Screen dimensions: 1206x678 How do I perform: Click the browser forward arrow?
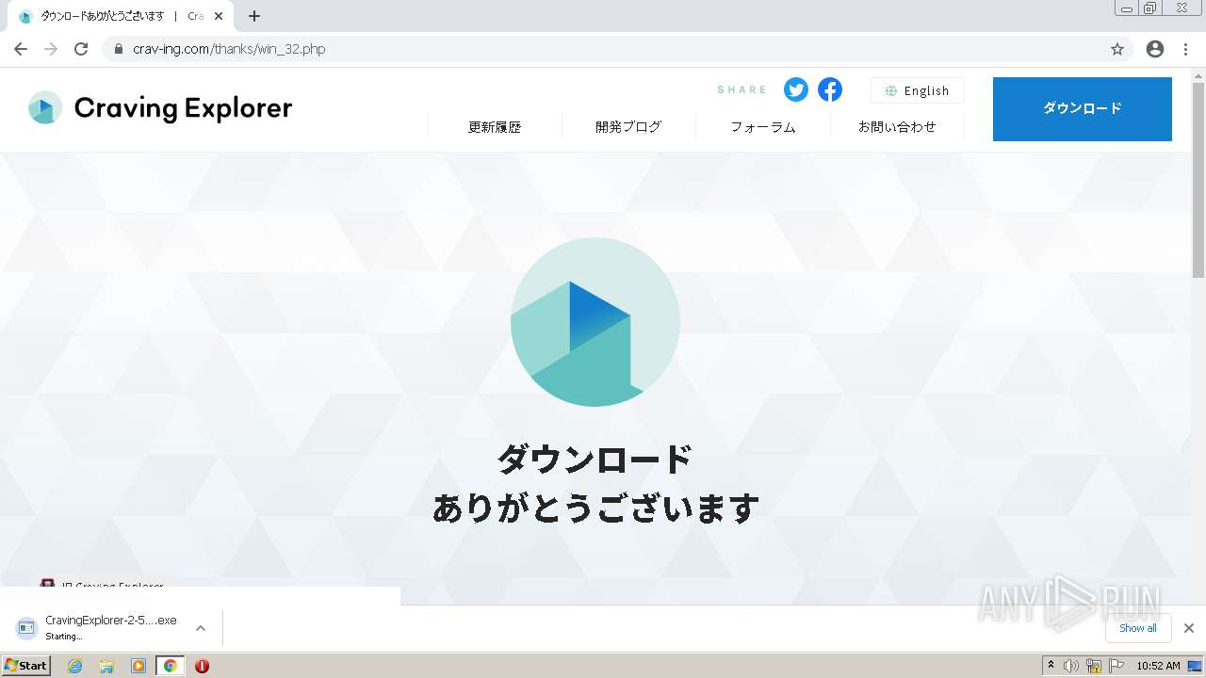[51, 49]
